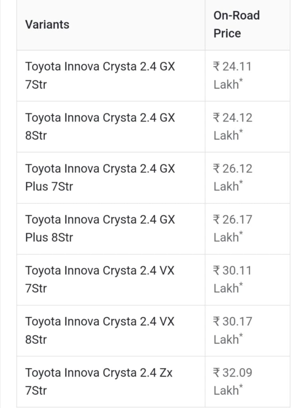Select the 30.17 price figure
The image size is (301, 408).
[x=237, y=322]
